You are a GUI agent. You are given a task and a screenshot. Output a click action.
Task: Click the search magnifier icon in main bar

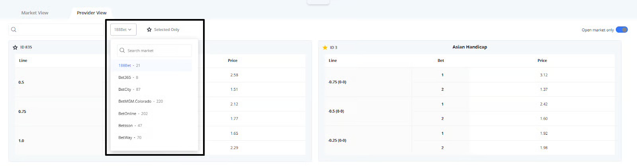pyautogui.click(x=14, y=30)
